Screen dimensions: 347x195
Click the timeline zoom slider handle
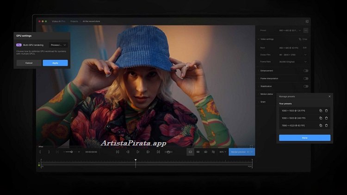71,152
